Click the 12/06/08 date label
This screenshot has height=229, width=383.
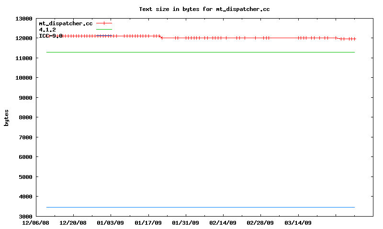click(x=35, y=223)
